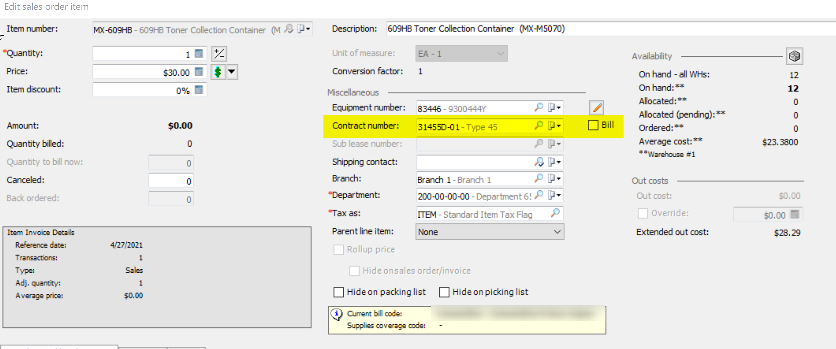Check Hide on packing list
This screenshot has width=836, height=349.
click(339, 292)
